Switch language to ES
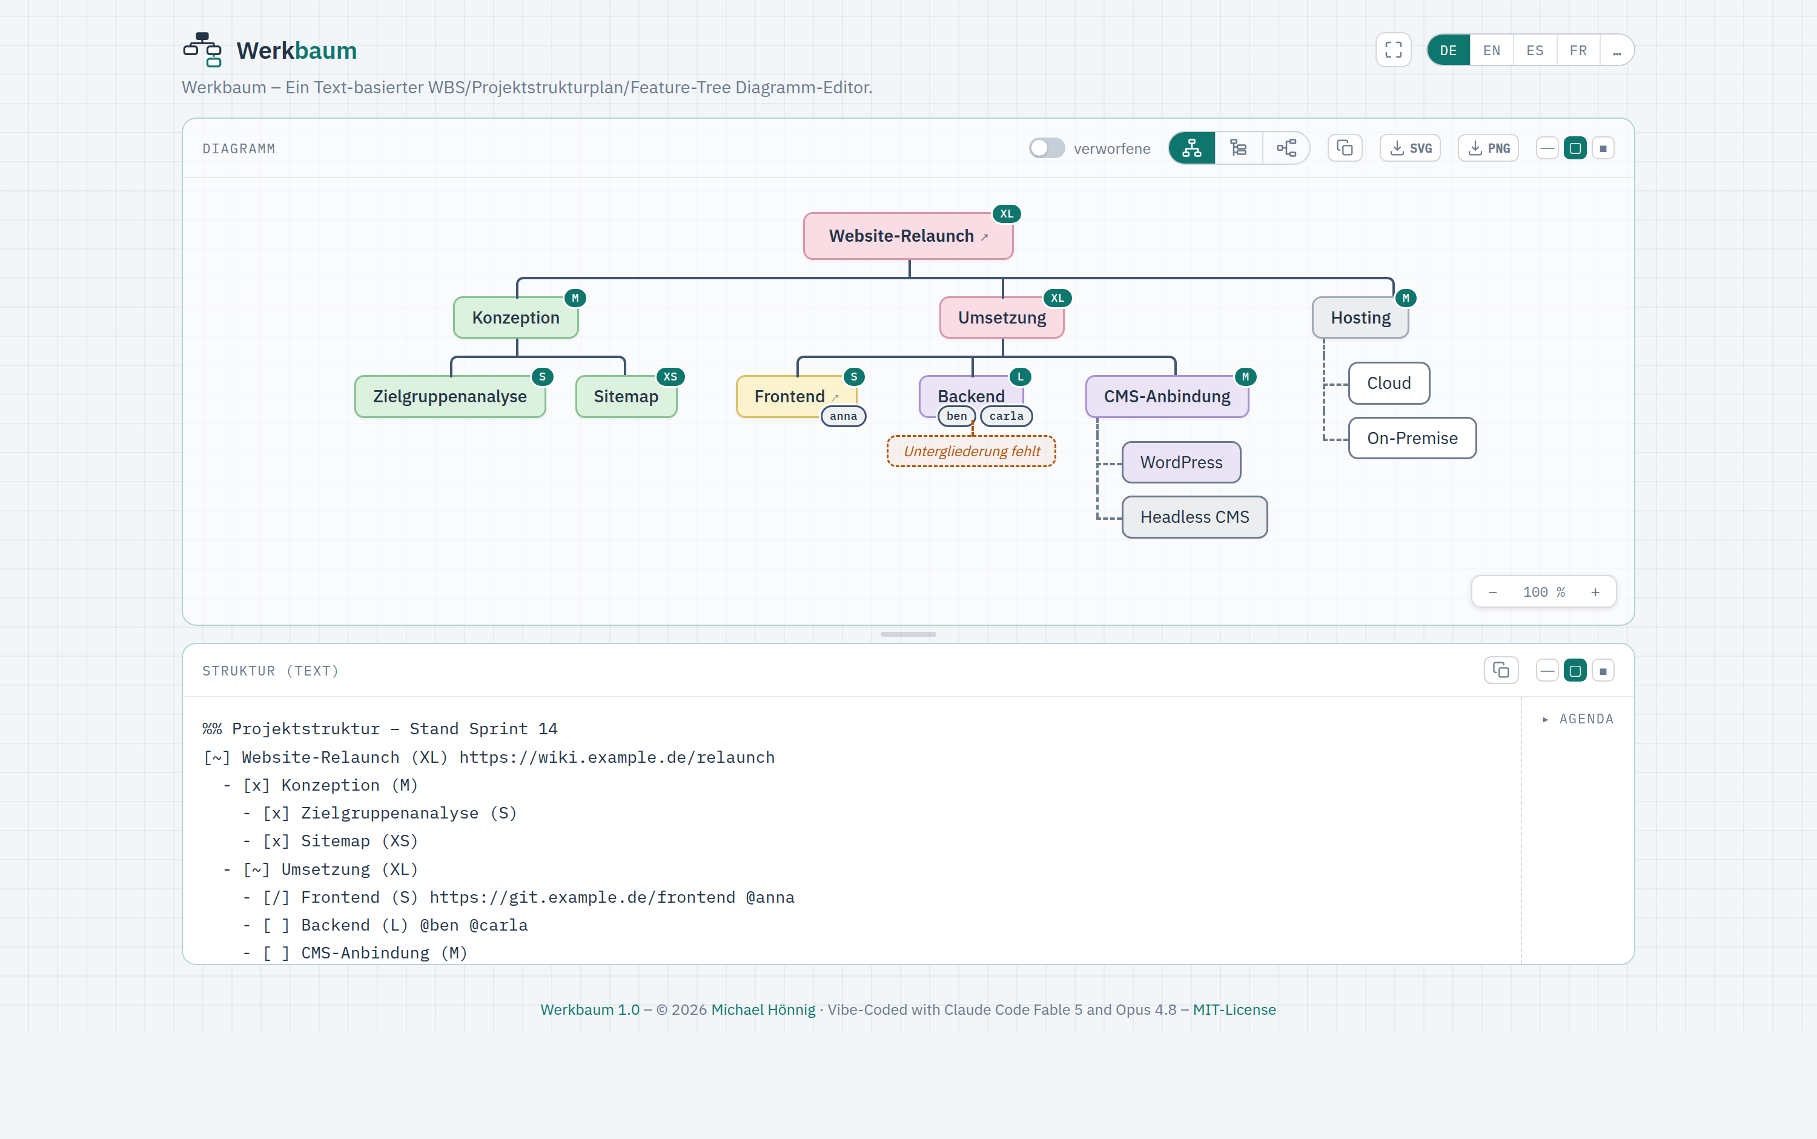The height and width of the screenshot is (1139, 1817). (x=1535, y=50)
